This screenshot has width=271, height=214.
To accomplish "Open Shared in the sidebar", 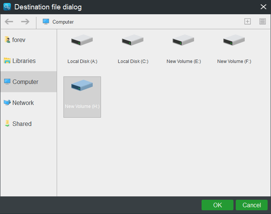I will pos(22,124).
